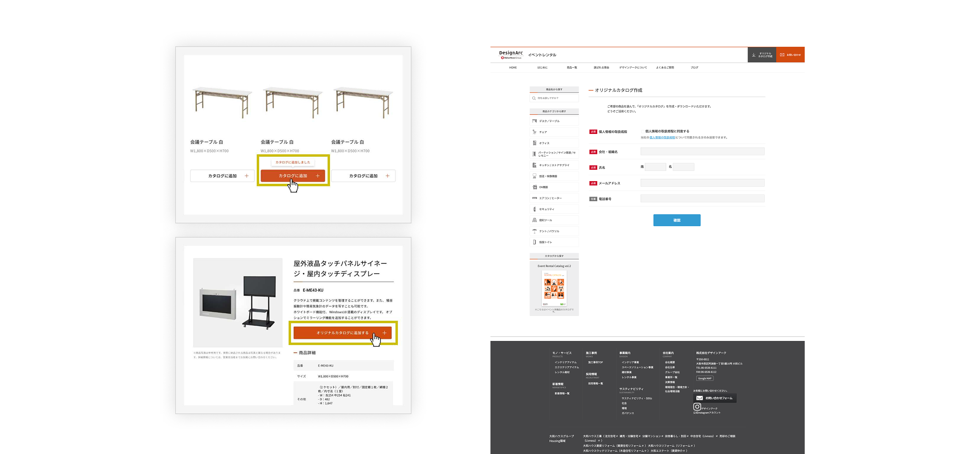Open the Event Rental Catalog vol.2 thumbnail
Screen dimensions: 980x454
554,289
